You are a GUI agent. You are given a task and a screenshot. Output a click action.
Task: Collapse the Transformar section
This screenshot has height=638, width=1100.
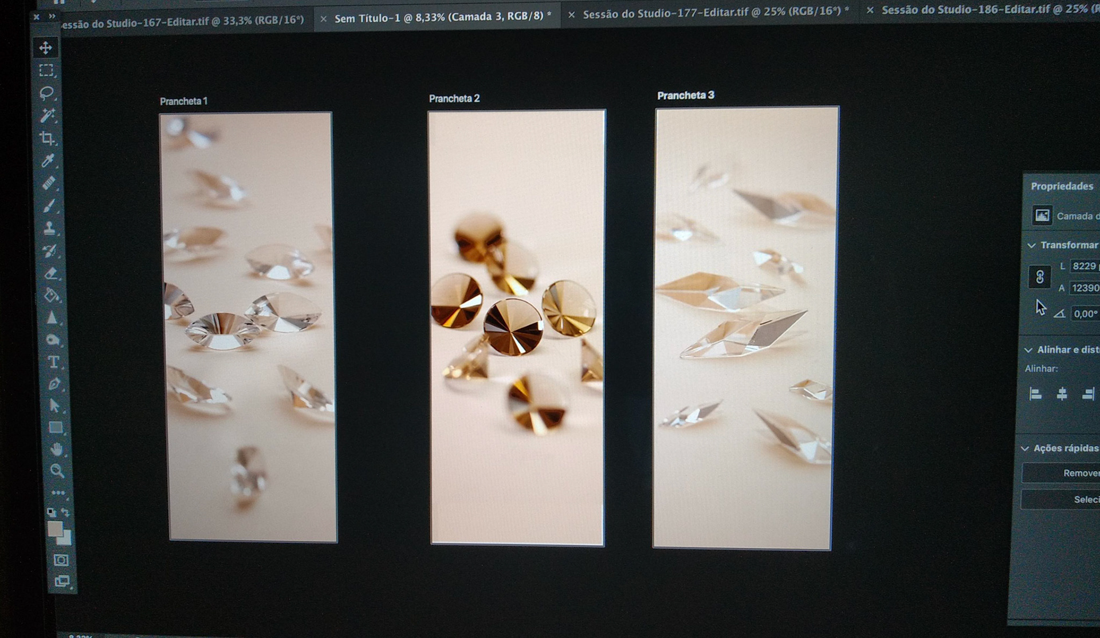(x=1032, y=245)
